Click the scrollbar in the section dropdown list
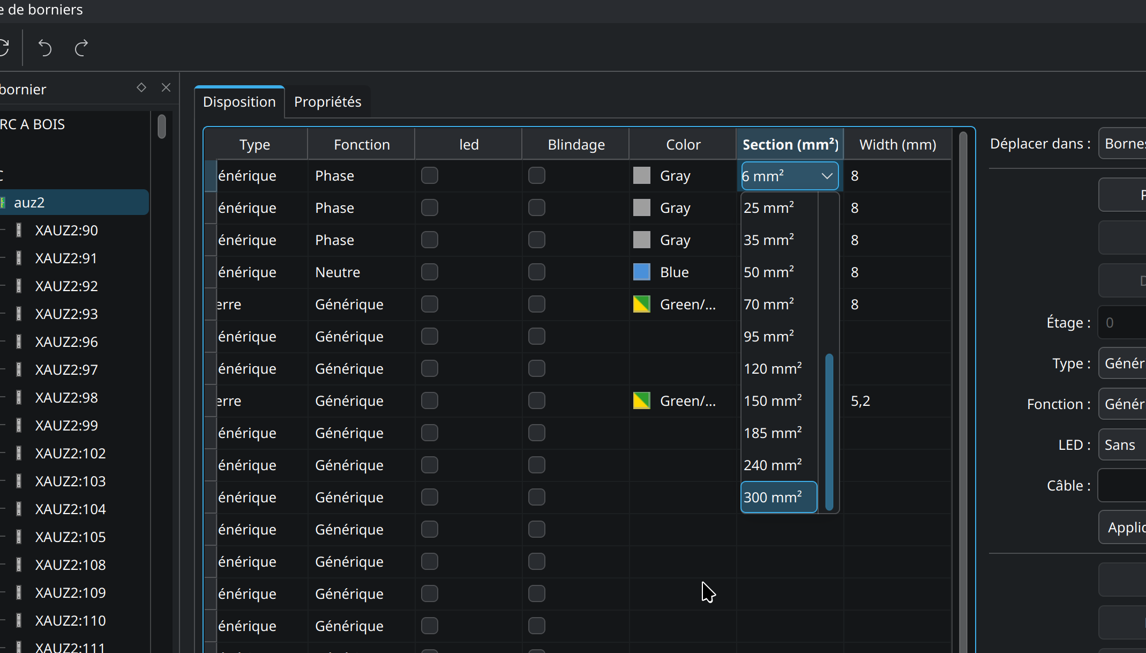 point(829,432)
